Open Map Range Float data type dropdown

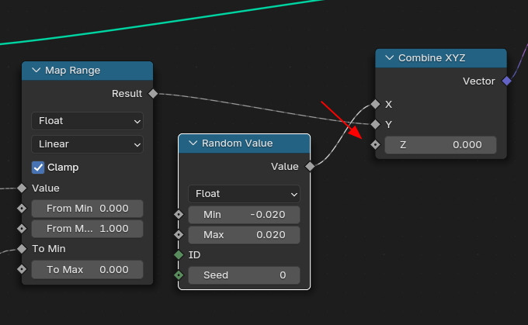pos(87,121)
